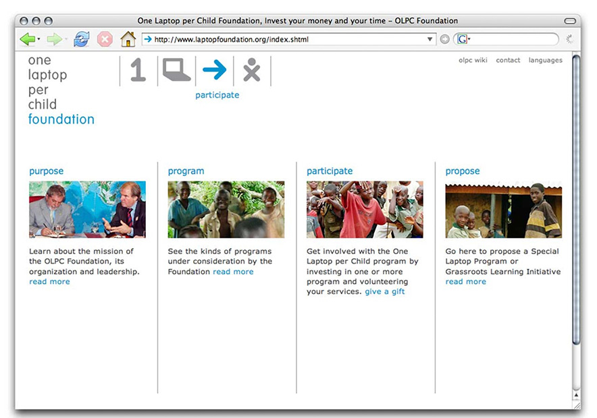Open the contact link at top right

[508, 60]
